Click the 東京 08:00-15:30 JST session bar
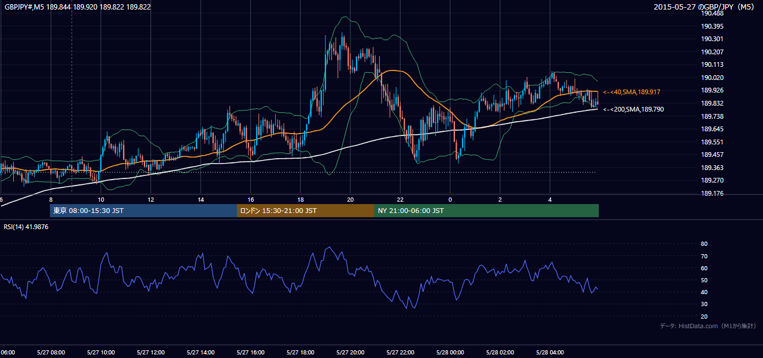This screenshot has height=358, width=763. (143, 211)
